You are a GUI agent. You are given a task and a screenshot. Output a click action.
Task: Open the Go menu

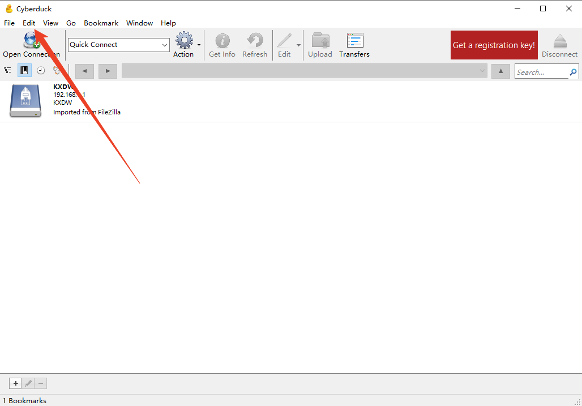71,23
